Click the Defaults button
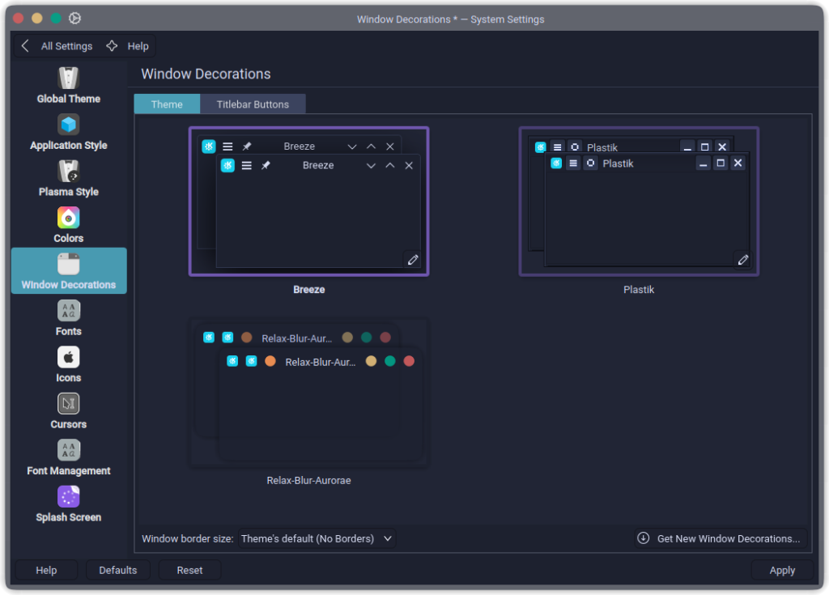This screenshot has height=595, width=829. coord(118,570)
